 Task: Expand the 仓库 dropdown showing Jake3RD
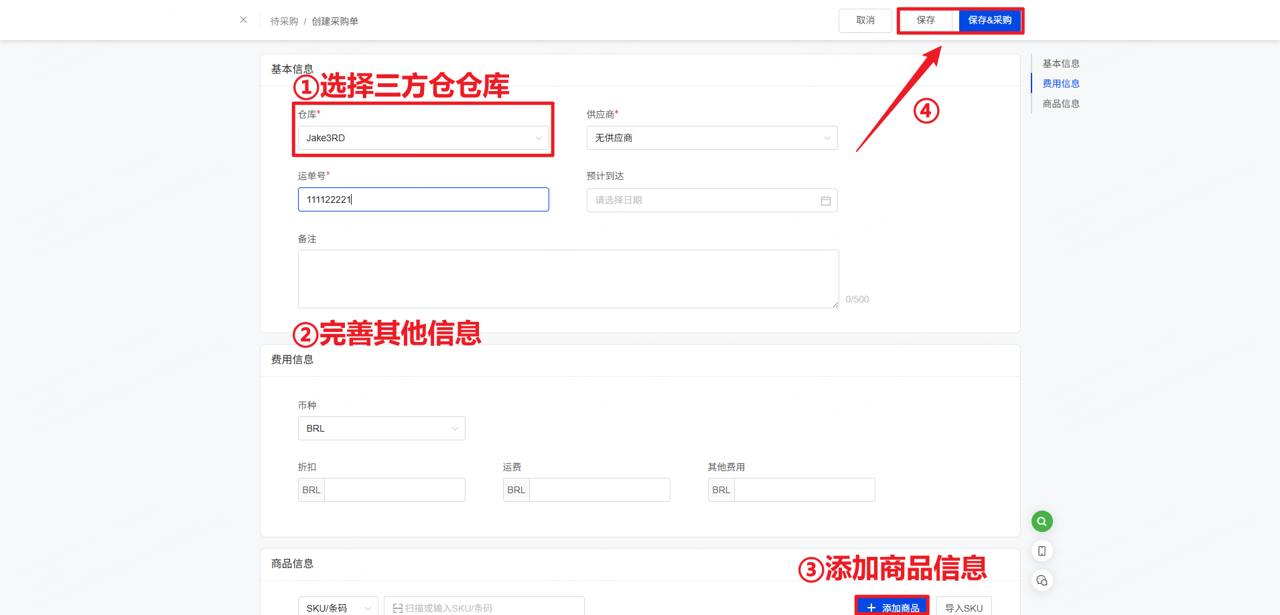[x=423, y=138]
